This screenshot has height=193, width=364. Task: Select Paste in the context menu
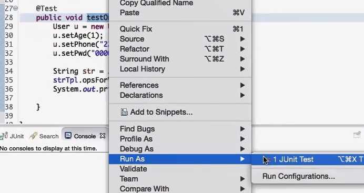(x=180, y=13)
